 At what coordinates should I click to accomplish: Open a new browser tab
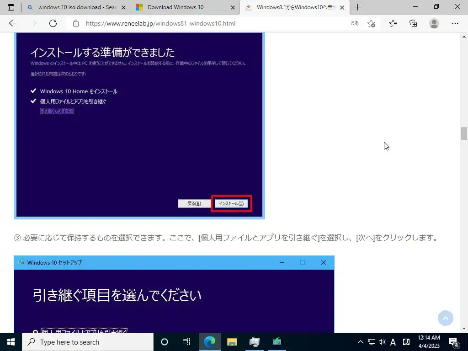point(357,7)
